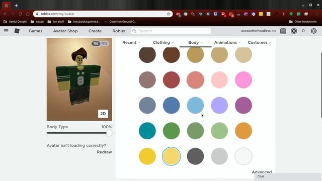Click the browser reload icon
This screenshot has height=181, width=322.
pos(20,14)
